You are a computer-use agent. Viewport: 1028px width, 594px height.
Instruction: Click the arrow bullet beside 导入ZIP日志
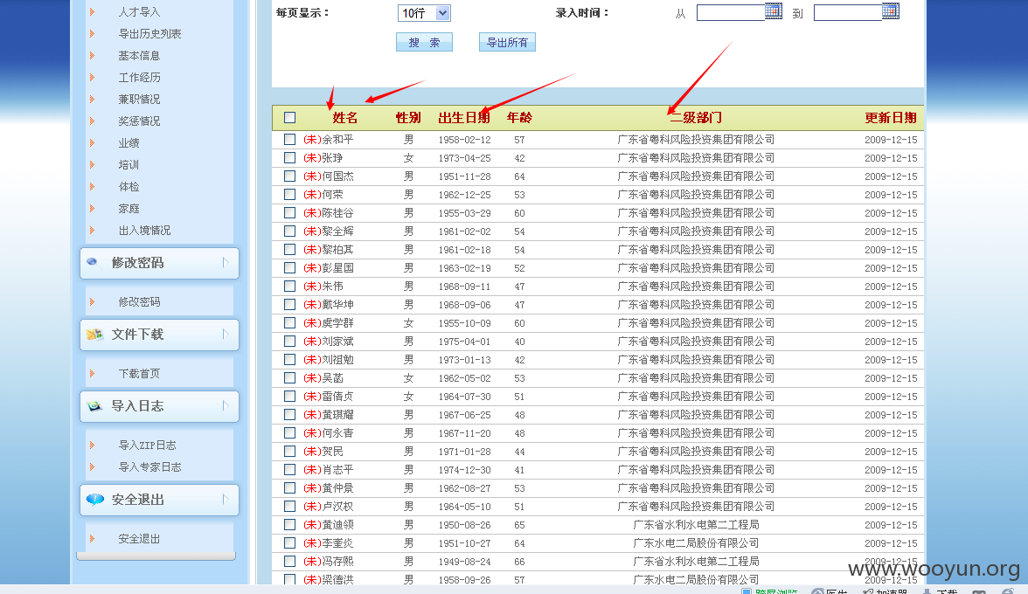coord(92,445)
